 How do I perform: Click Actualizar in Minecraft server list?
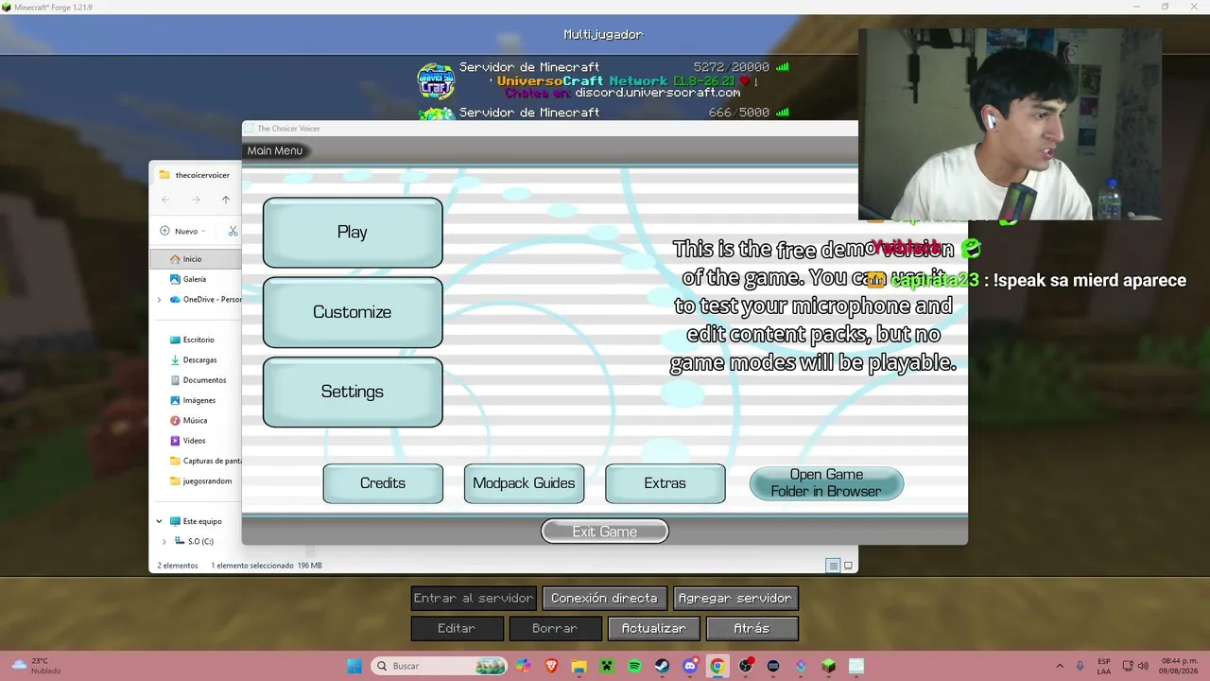654,628
